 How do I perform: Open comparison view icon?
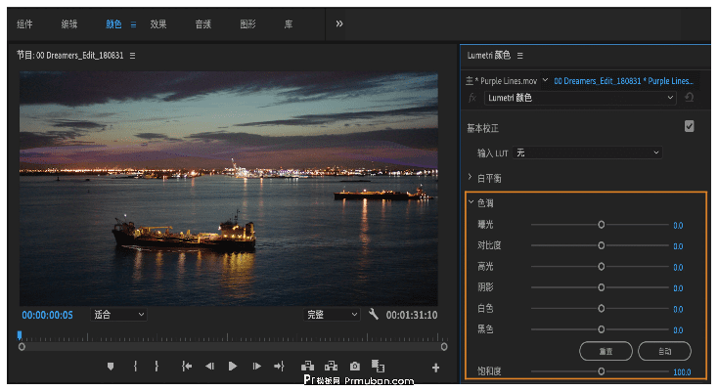[378, 366]
